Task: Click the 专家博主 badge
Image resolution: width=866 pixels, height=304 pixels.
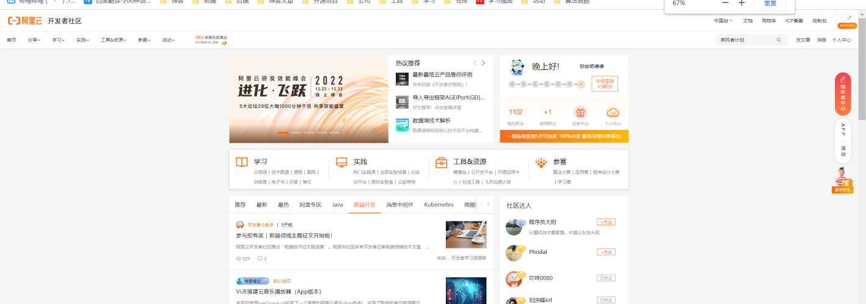Action: coord(253,281)
